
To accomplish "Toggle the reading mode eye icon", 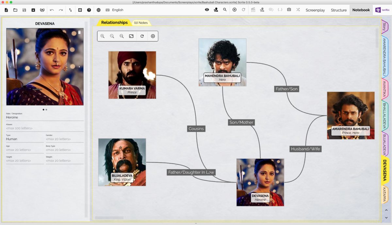I will tap(207, 10).
